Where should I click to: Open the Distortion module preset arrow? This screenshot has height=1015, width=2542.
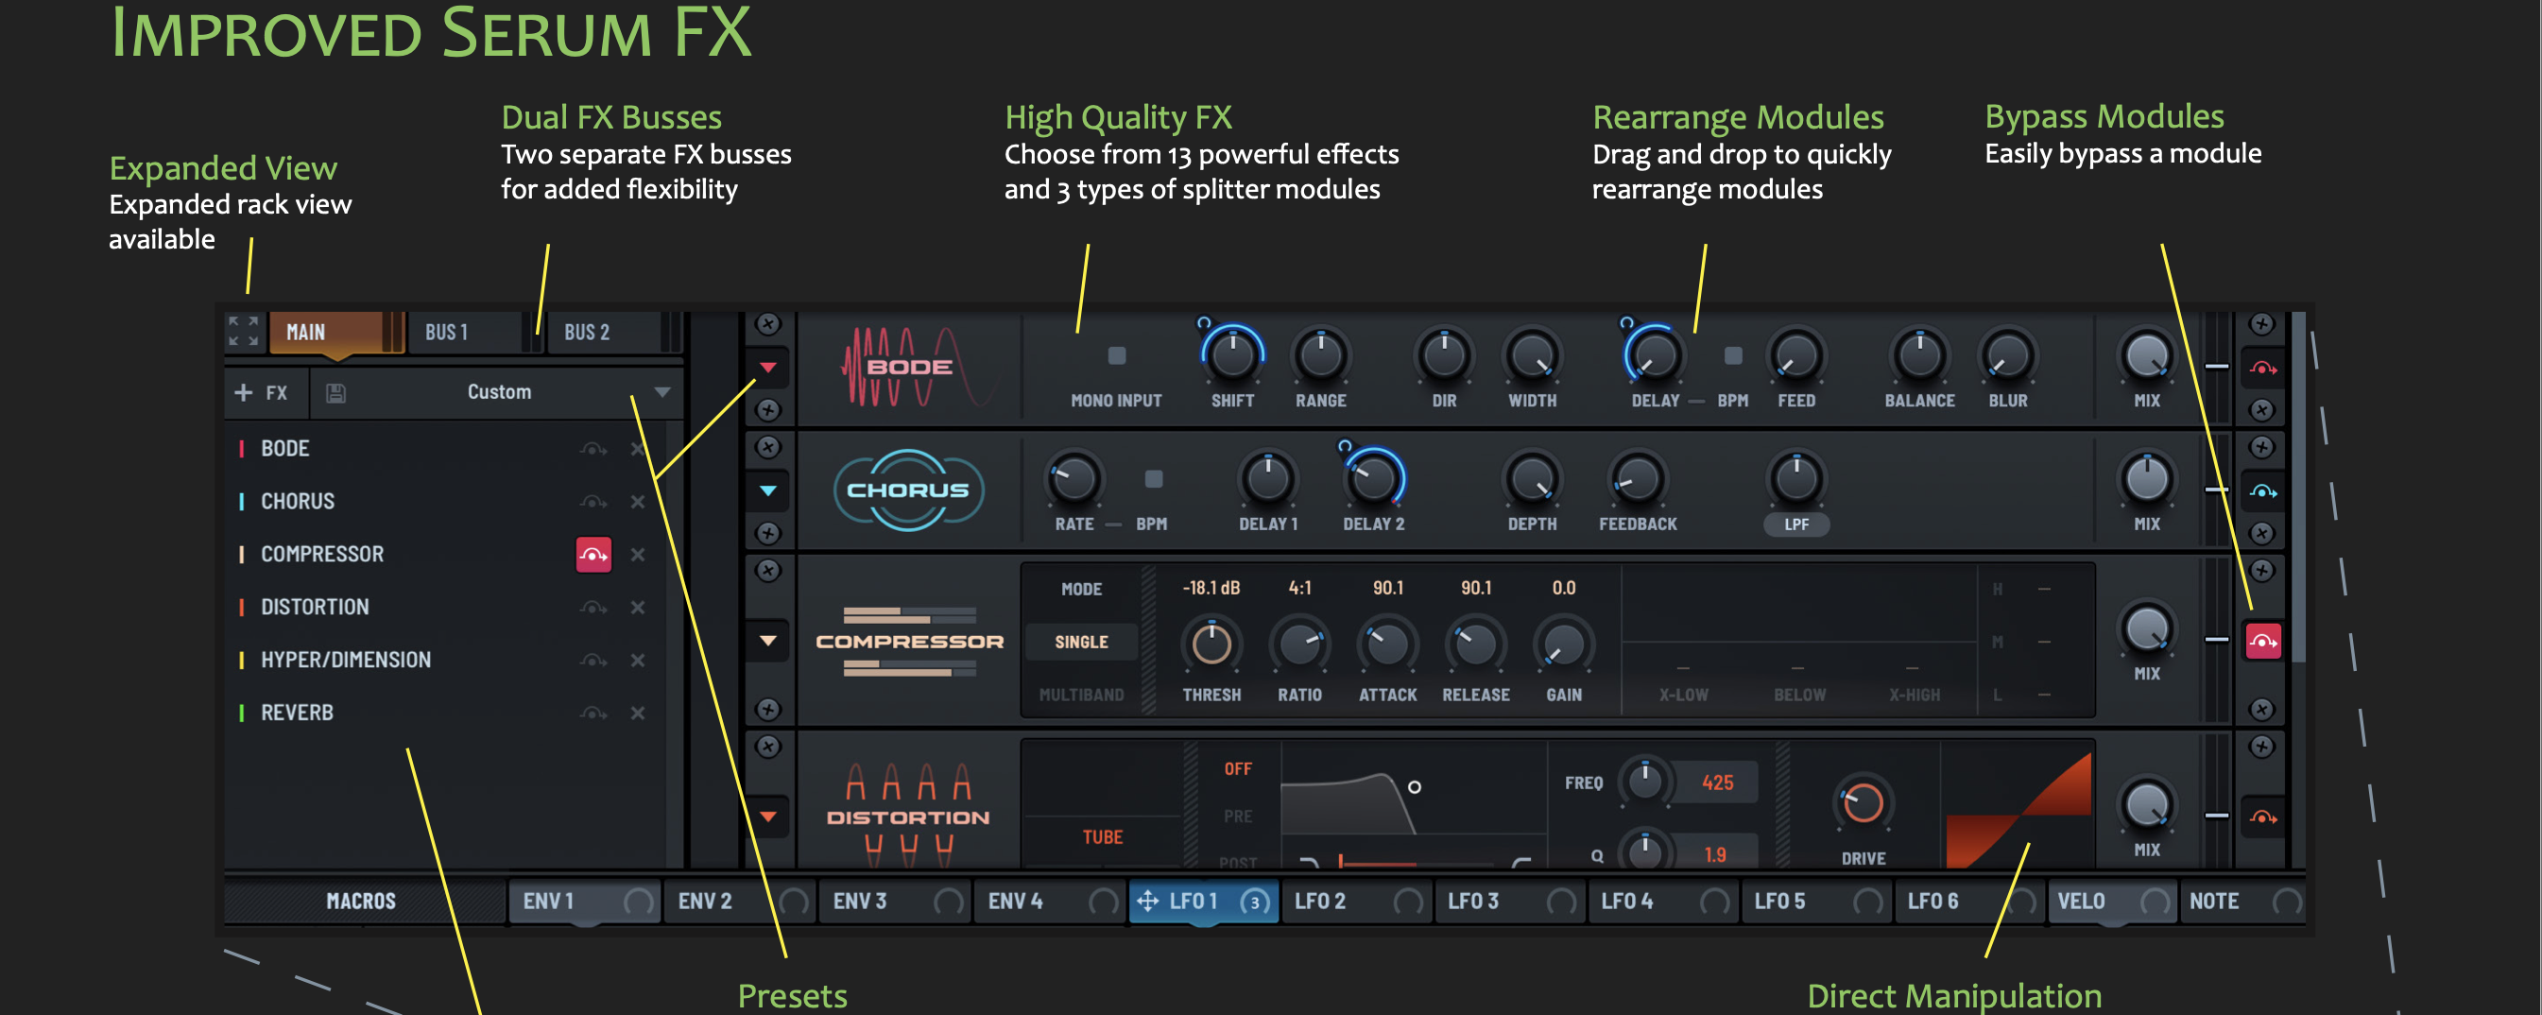coord(767,817)
